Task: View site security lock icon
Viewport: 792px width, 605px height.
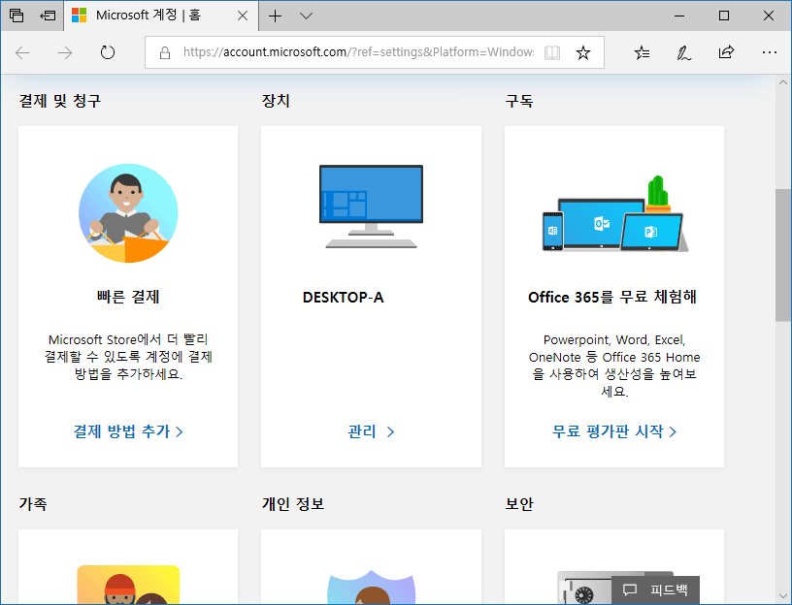Action: click(165, 52)
